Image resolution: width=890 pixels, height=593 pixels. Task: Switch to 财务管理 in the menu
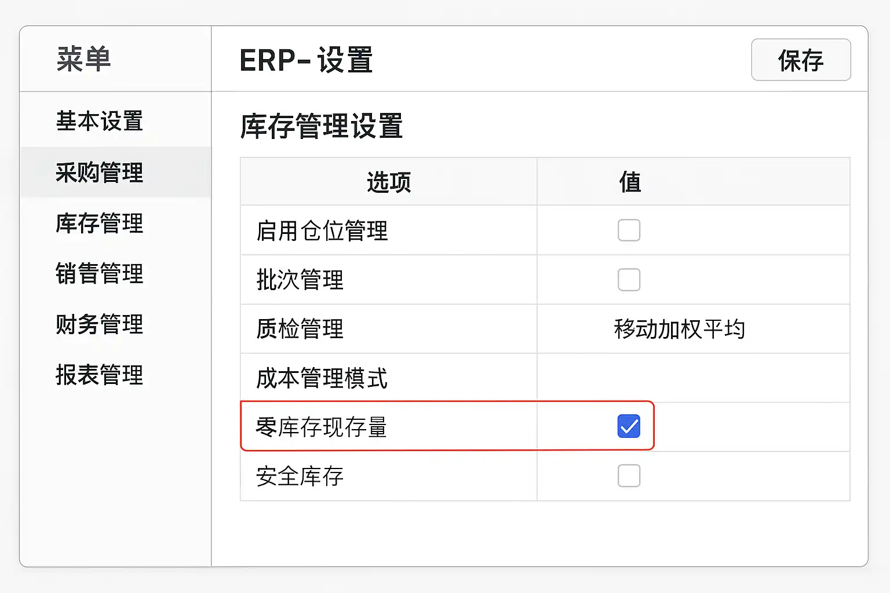[x=99, y=324]
